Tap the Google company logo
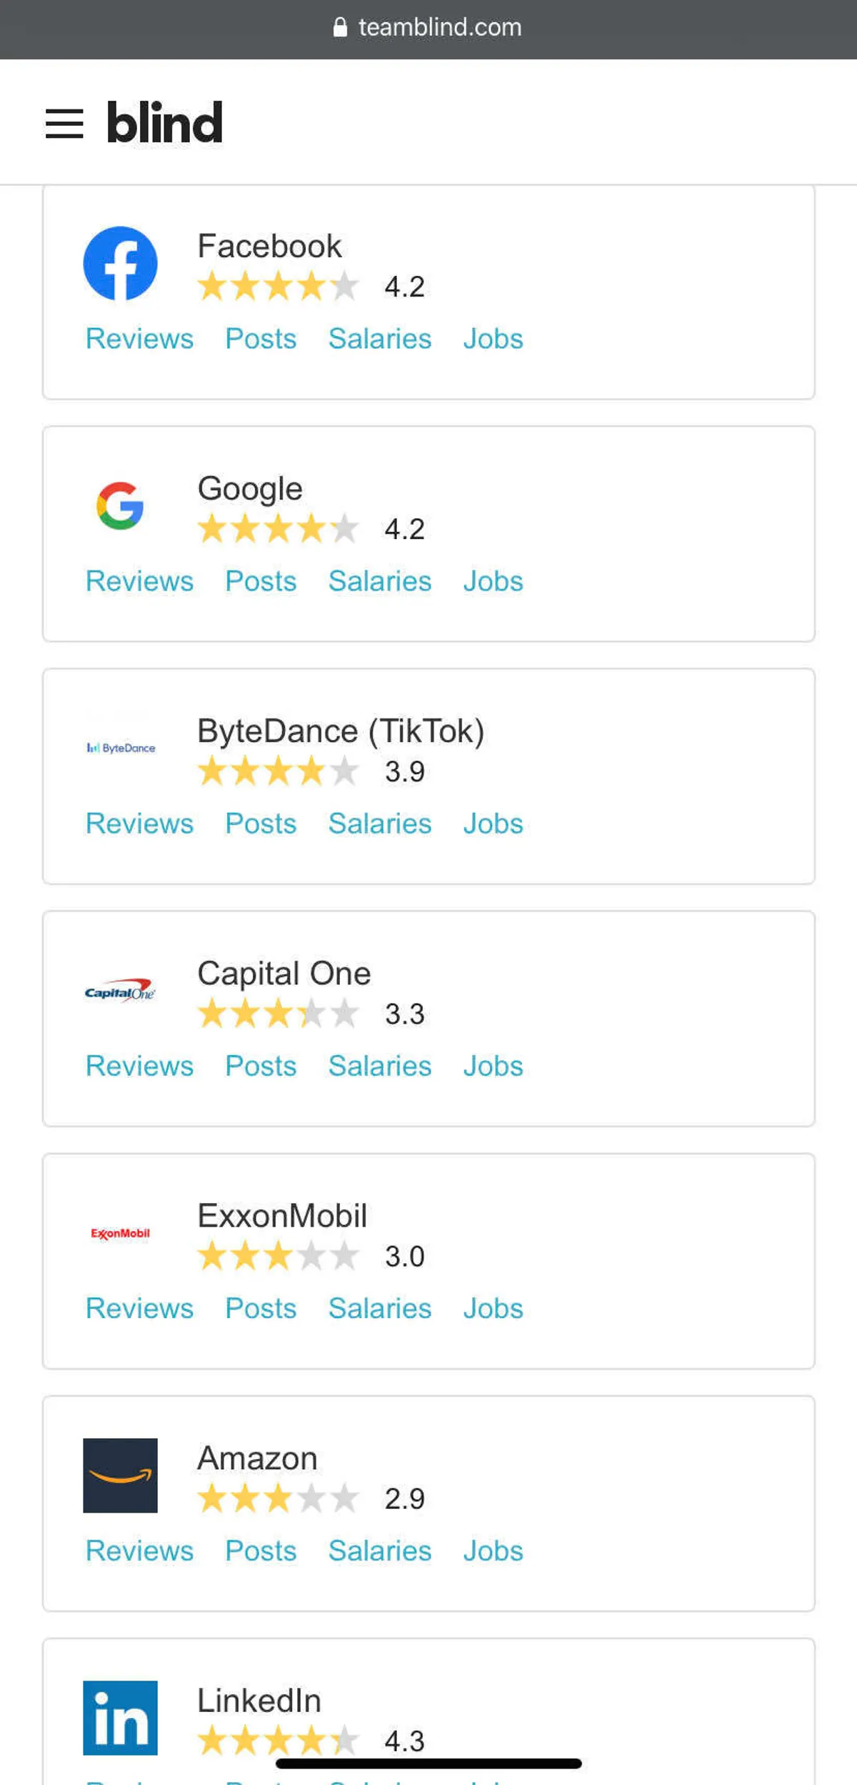The height and width of the screenshot is (1785, 857). (120, 505)
